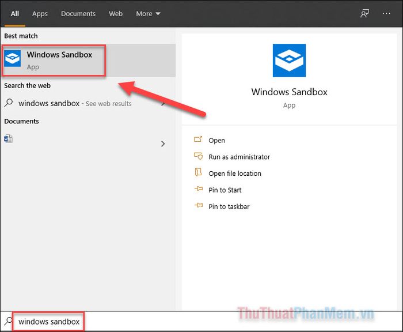
Task: Choose Open file location
Action: coord(235,173)
